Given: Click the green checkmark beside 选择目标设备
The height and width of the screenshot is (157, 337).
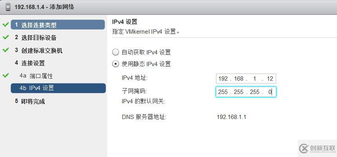Looking at the screenshot, I should (x=5, y=38).
